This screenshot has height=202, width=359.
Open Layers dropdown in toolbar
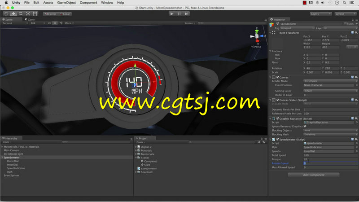pyautogui.click(x=320, y=14)
